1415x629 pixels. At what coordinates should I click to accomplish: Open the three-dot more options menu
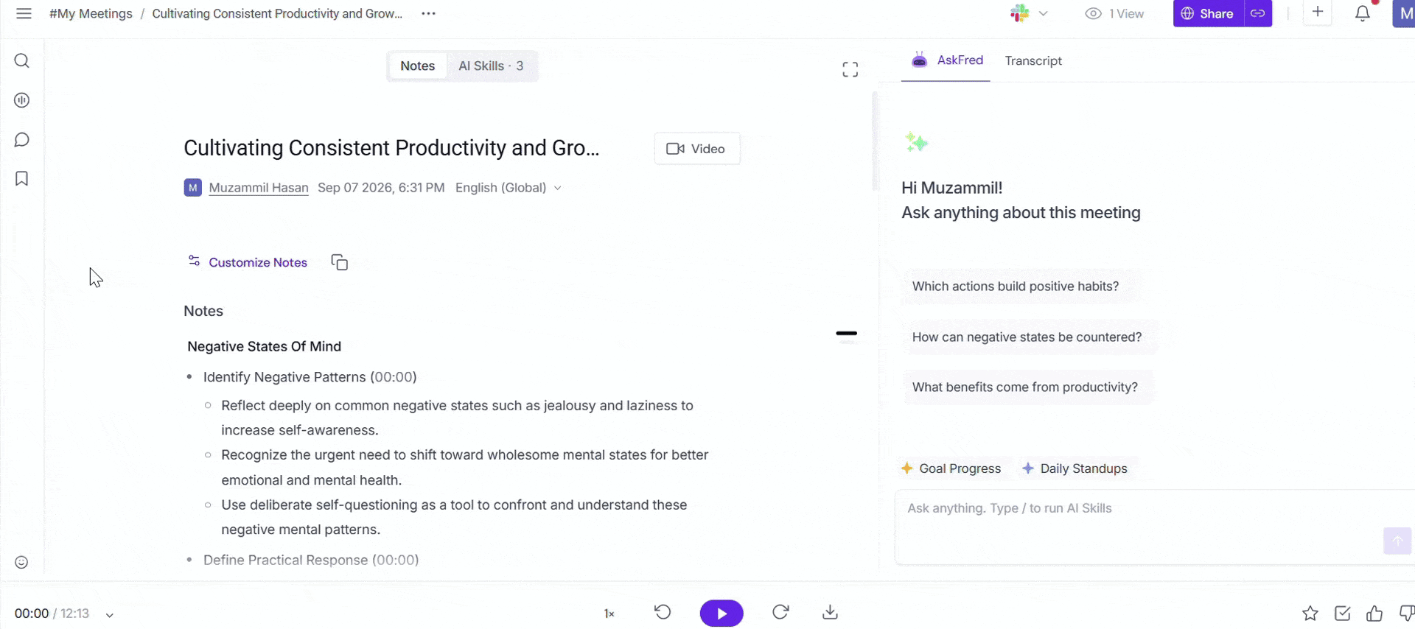click(428, 13)
